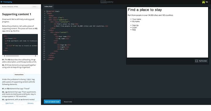Fold the nav div on line 4
This screenshot has height=111, width=211.
pyautogui.click(x=45, y=18)
